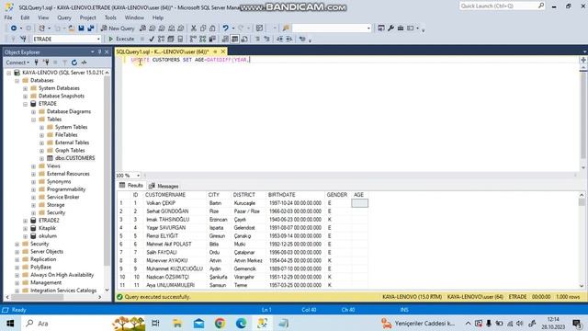588x331 pixels.
Task: Open the Edit menu
Action: pos(25,17)
